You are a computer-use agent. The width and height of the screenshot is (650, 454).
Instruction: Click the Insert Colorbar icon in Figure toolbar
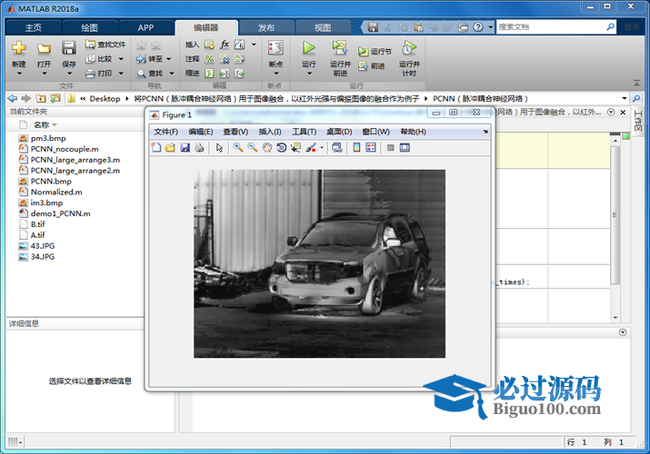[x=356, y=148]
